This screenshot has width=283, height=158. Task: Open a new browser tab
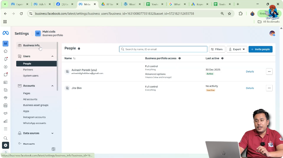pos(238,4)
